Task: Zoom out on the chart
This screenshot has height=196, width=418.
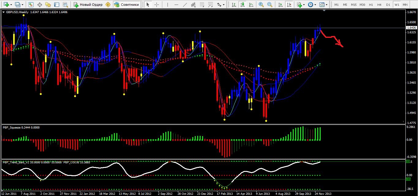Action: coord(269,5)
